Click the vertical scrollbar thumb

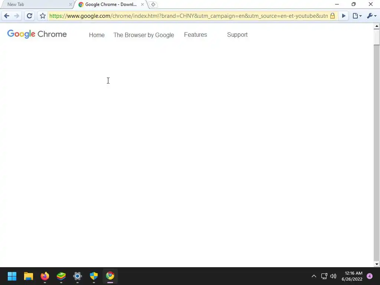pyautogui.click(x=377, y=37)
